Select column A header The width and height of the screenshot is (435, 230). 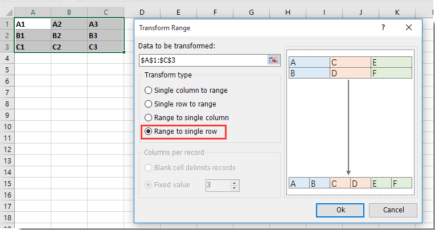coord(32,12)
